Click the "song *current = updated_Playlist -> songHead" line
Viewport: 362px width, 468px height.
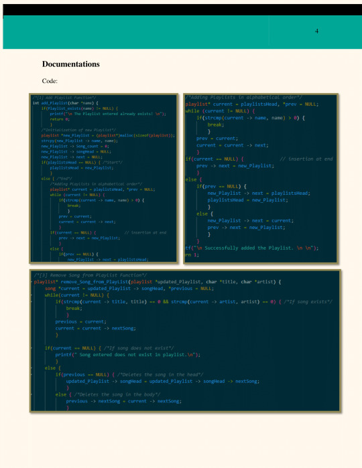click(129, 289)
